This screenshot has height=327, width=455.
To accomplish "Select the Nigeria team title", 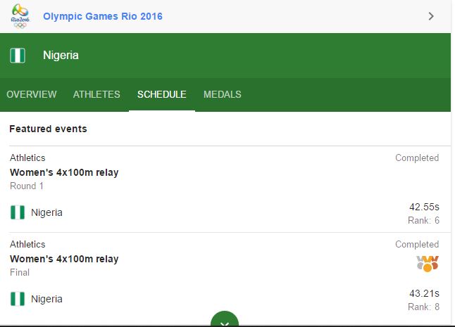I will (61, 56).
